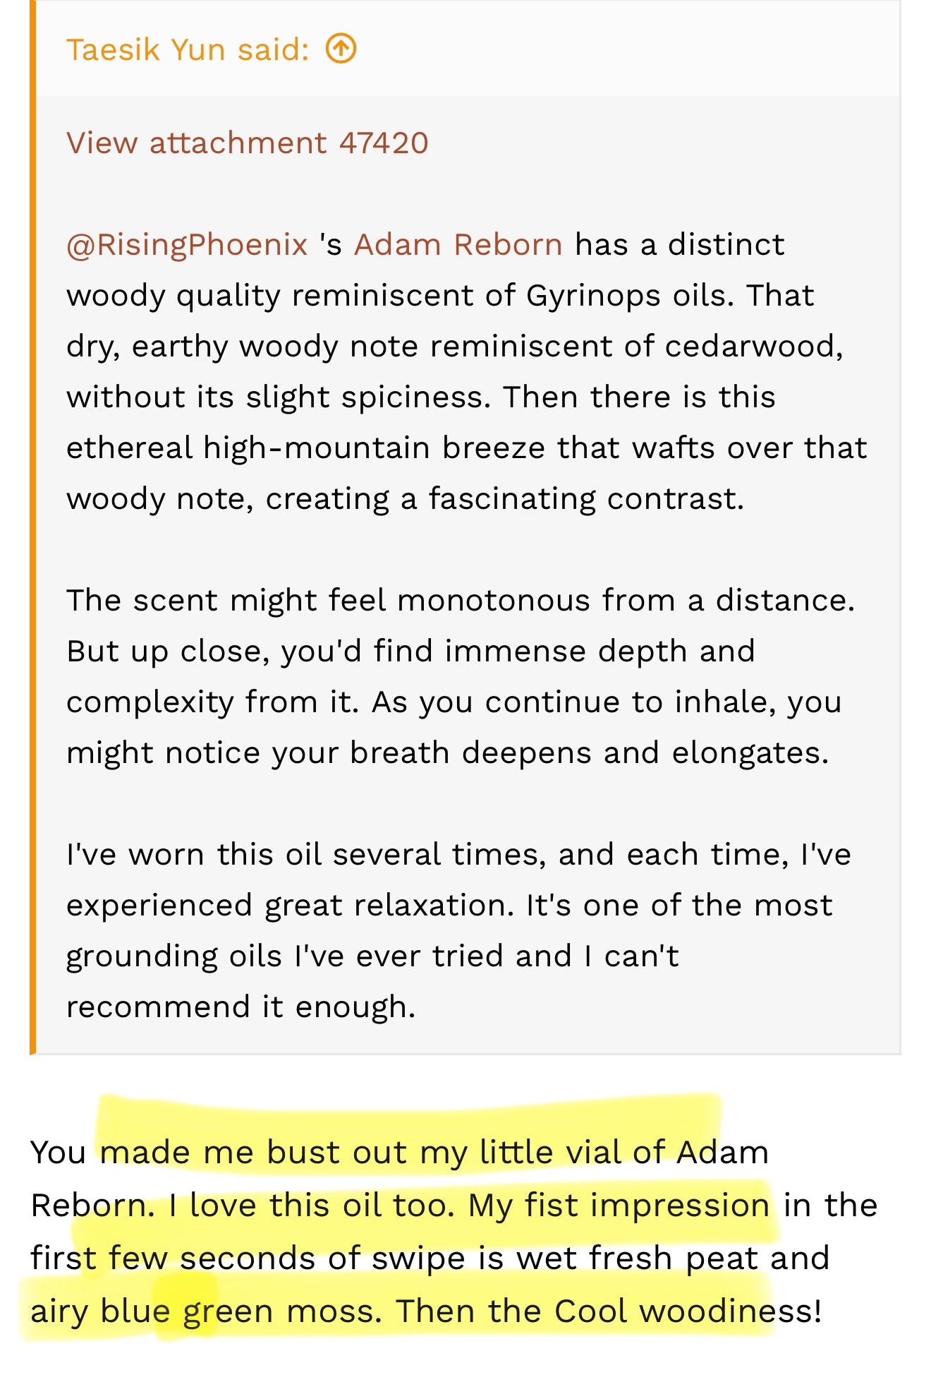Click the words 'grounding oils' in the quote

point(174,957)
